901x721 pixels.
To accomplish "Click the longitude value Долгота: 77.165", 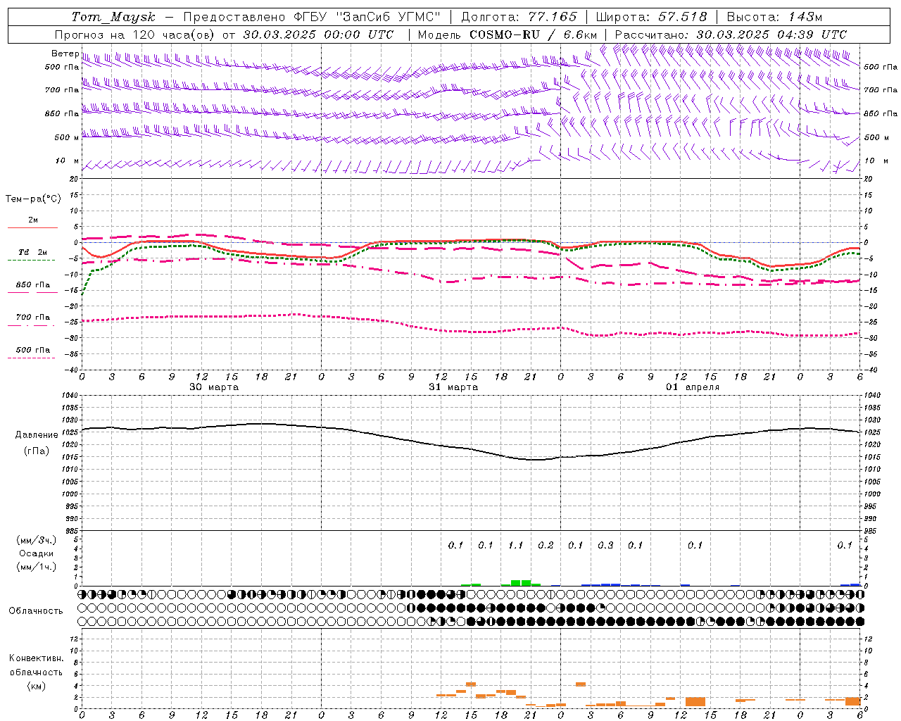I will [519, 17].
